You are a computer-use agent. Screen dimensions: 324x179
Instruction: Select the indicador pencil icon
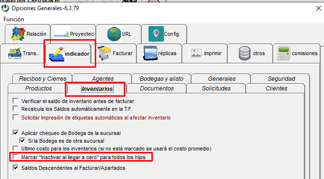(56, 54)
